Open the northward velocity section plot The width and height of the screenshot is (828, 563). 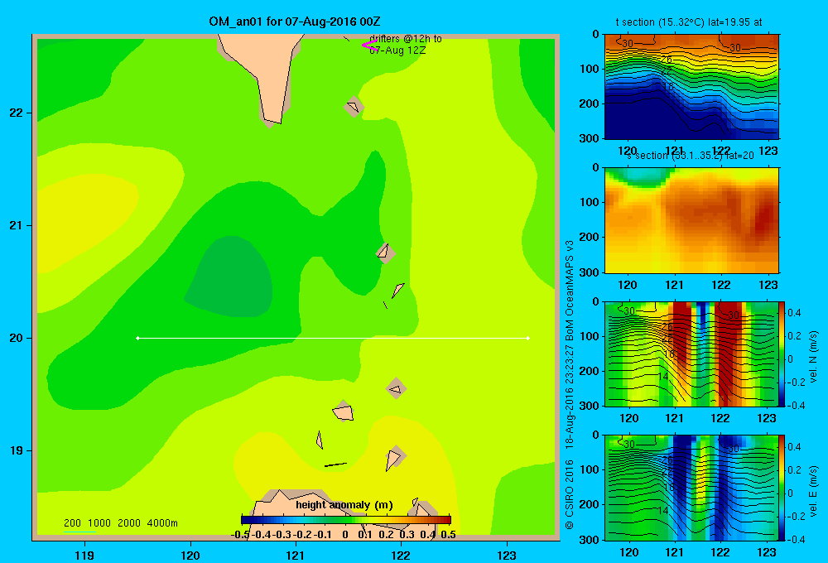691,354
